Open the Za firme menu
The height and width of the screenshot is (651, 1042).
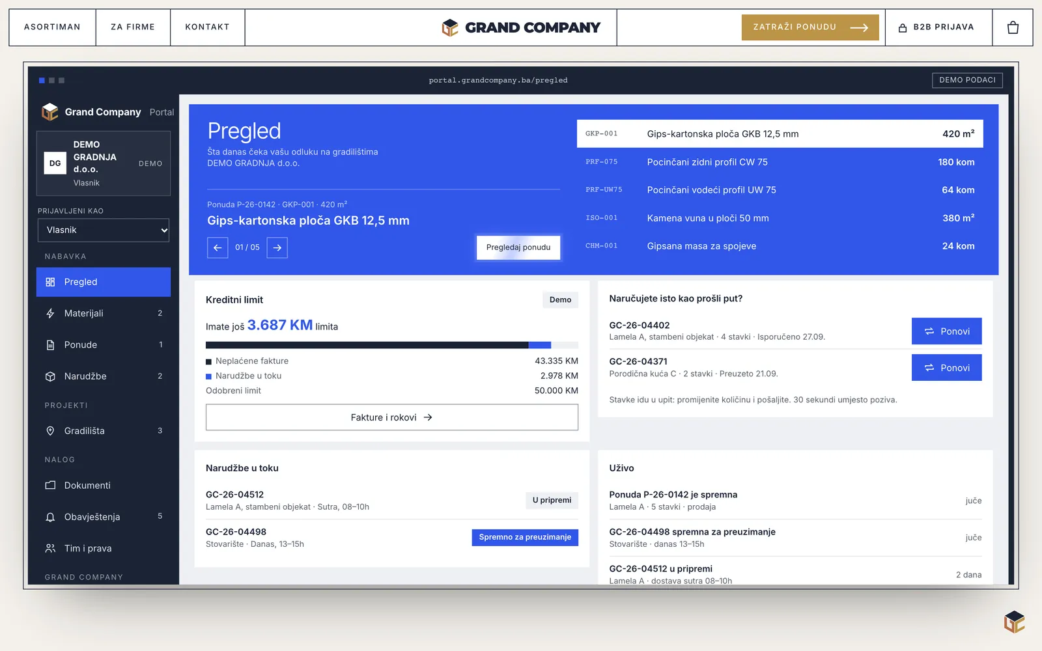[133, 27]
